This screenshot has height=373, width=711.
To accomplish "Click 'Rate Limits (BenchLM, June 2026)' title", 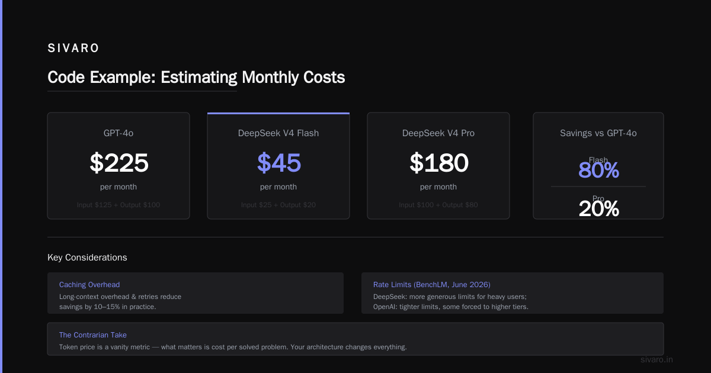I will point(432,285).
